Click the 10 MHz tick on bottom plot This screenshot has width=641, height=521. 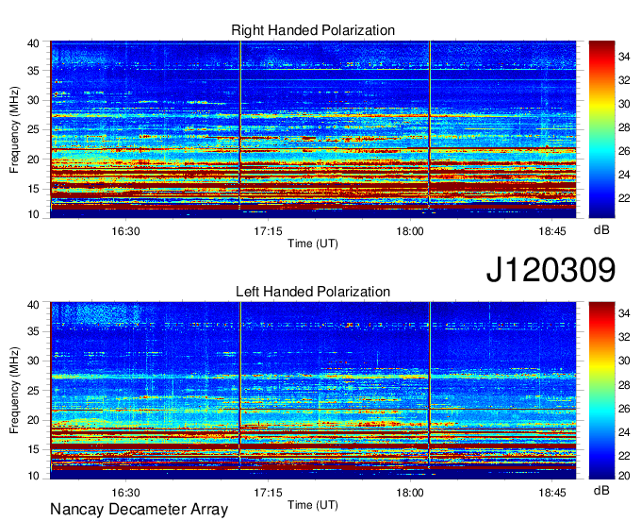pos(33,476)
